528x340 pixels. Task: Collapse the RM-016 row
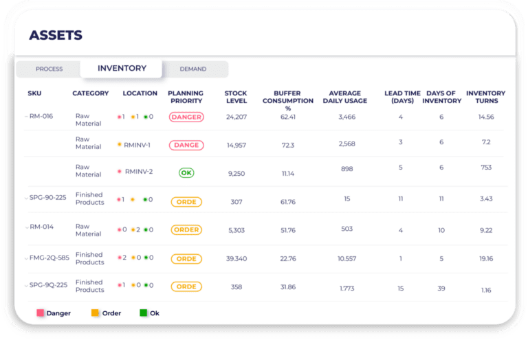26,116
